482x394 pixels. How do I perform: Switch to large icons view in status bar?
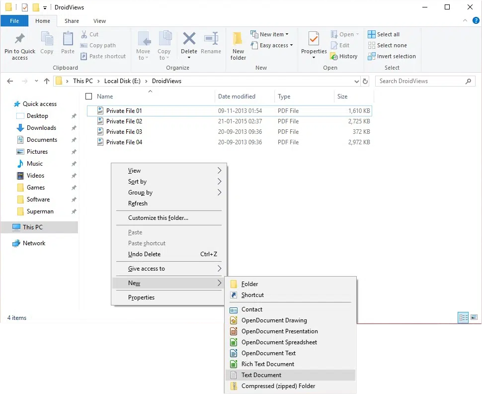(x=474, y=317)
